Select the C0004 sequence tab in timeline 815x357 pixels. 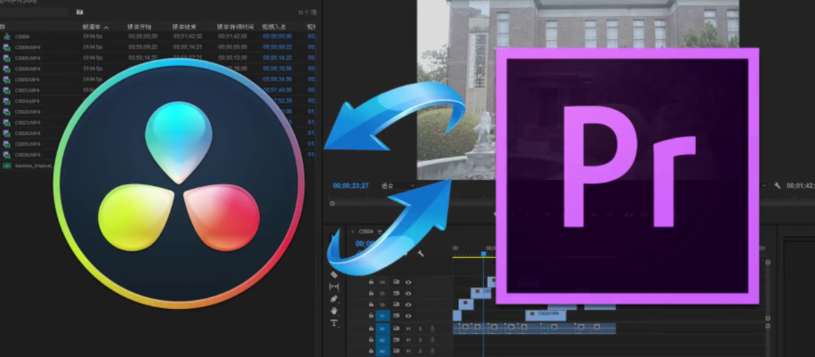click(366, 232)
